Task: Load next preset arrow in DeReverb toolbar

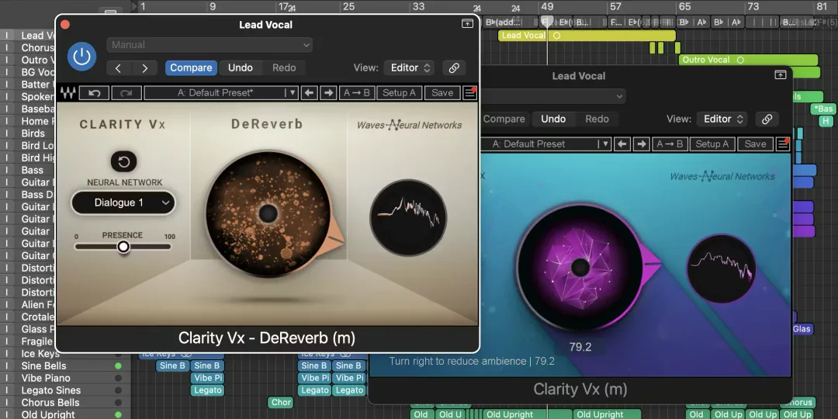Action: tap(328, 93)
